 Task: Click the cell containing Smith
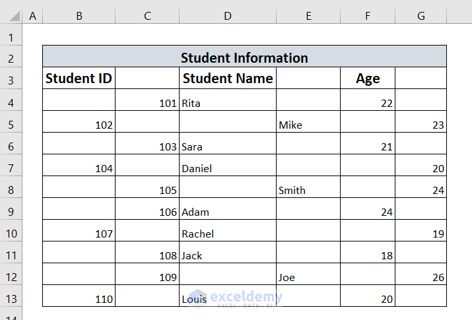(x=308, y=190)
